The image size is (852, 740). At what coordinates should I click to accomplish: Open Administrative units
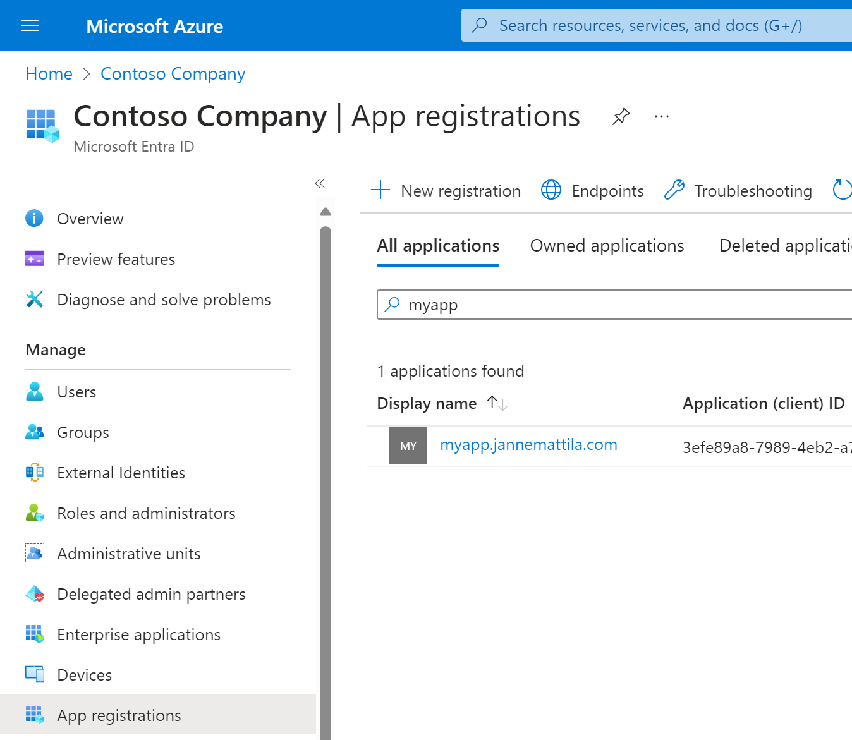tap(129, 554)
